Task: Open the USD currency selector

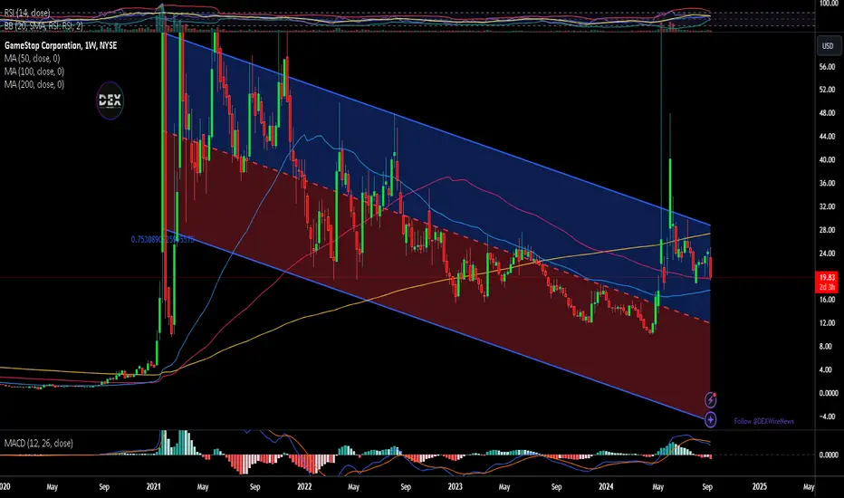Action: tap(828, 46)
